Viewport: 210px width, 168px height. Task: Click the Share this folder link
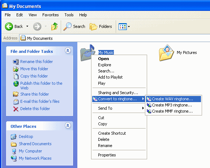(35, 94)
